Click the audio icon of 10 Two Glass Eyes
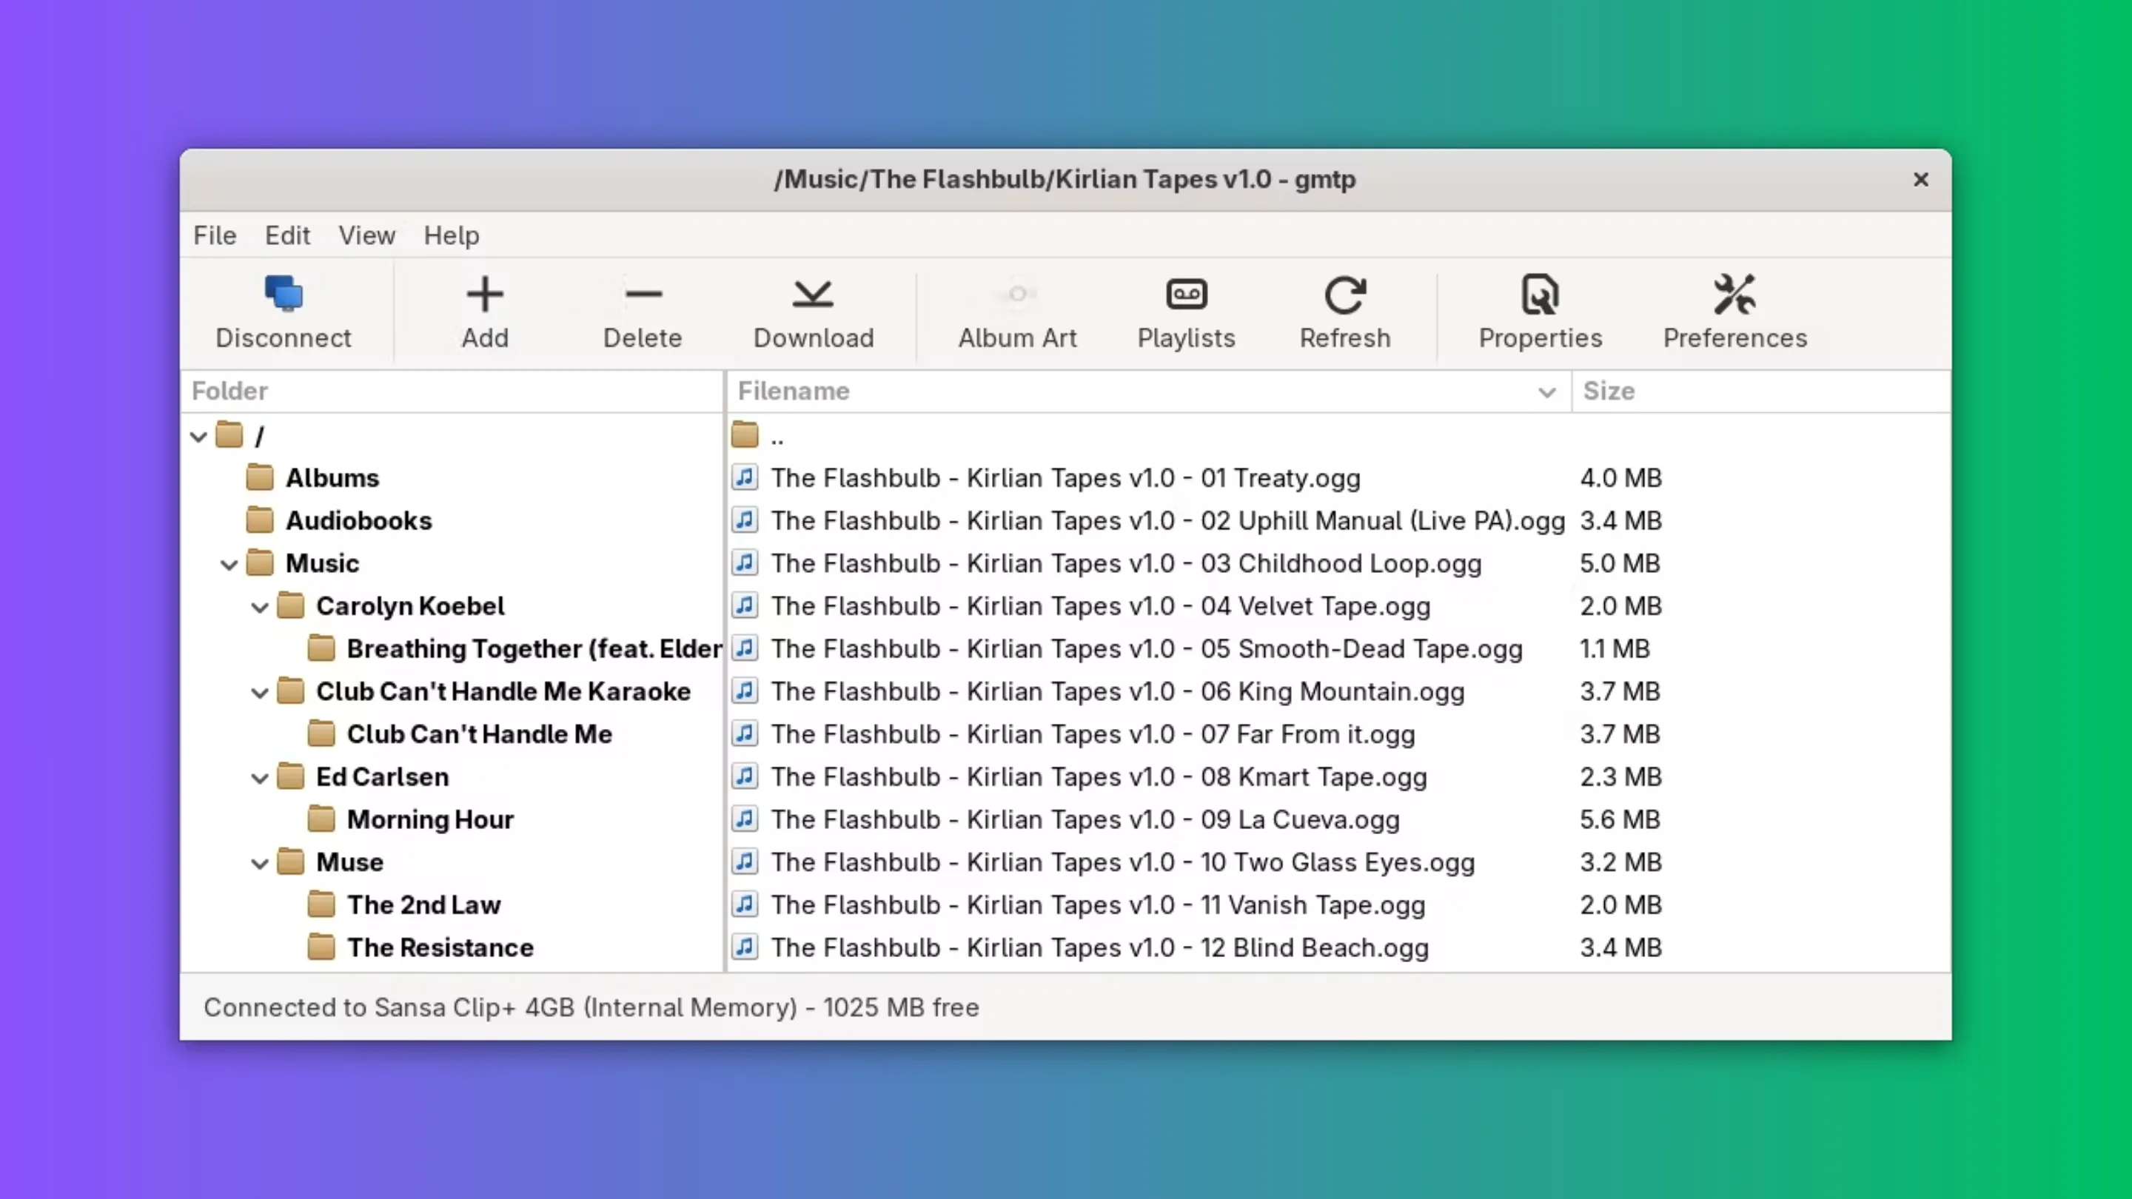 pyautogui.click(x=745, y=862)
